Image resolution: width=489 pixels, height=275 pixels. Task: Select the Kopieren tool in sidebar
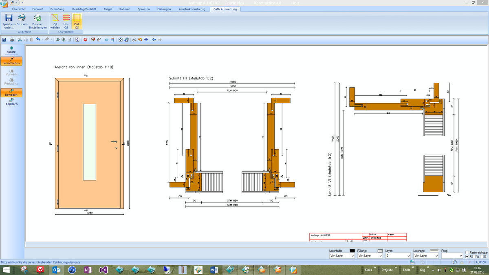tap(11, 101)
